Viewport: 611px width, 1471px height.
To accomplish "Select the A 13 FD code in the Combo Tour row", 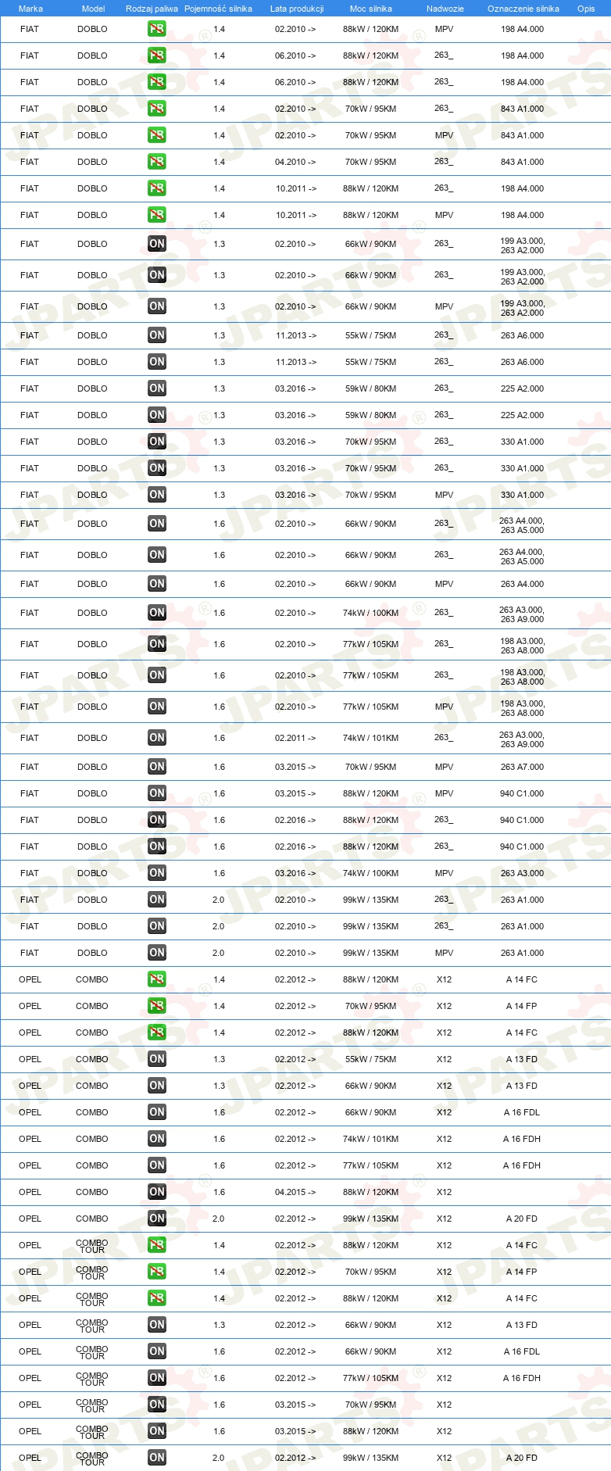I will (522, 1325).
